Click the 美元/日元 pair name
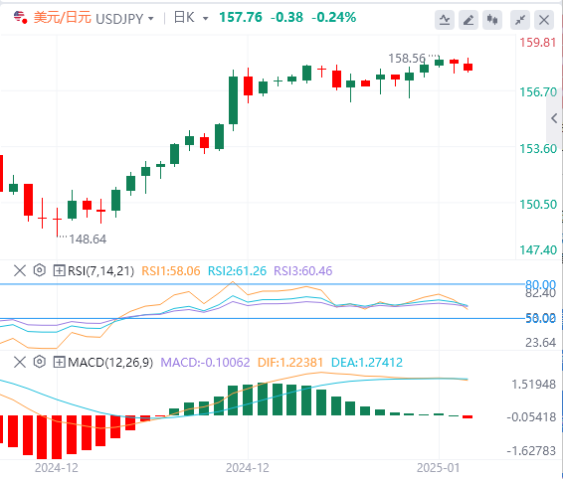The image size is (563, 479). pos(62,18)
